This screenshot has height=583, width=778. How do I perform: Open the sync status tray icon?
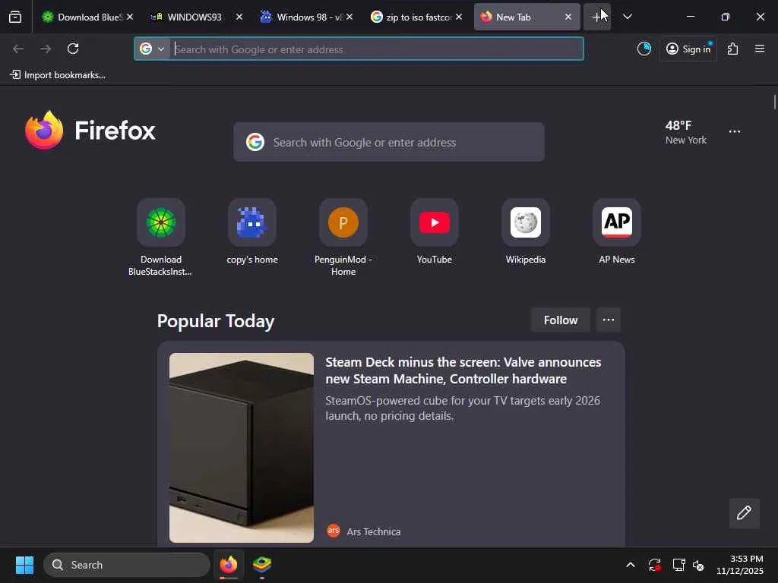(x=654, y=565)
